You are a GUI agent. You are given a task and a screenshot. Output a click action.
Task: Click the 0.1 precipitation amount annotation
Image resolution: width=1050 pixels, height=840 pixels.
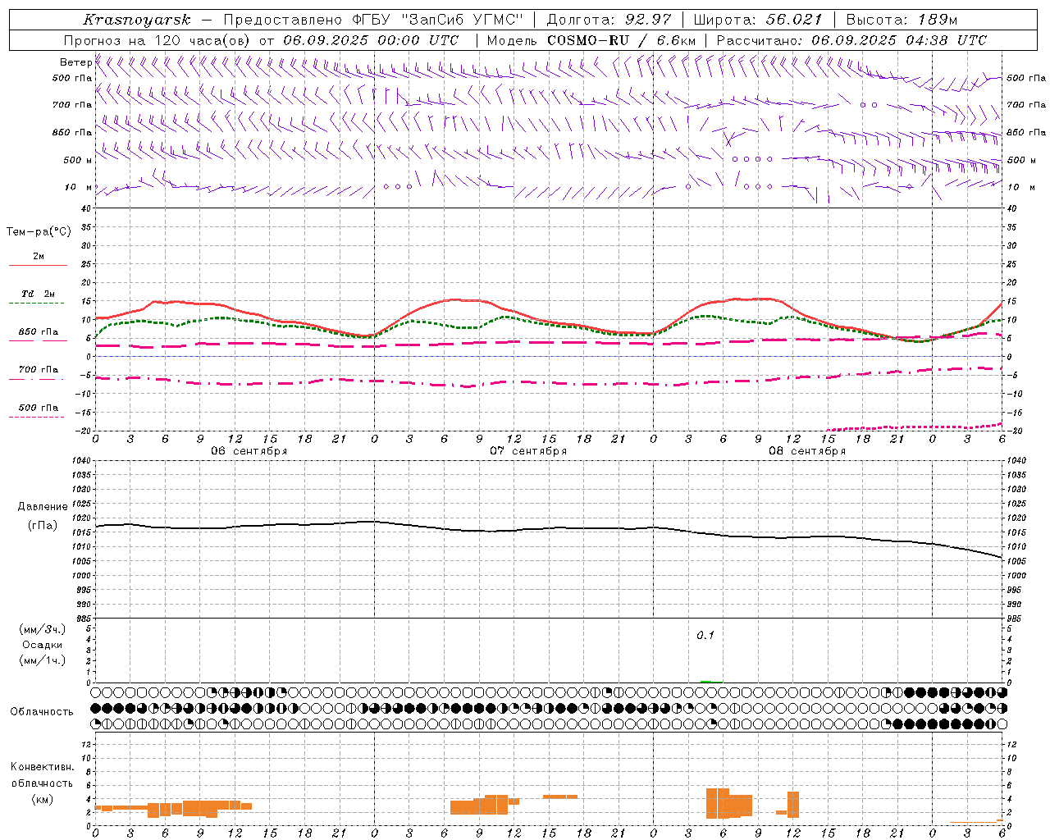click(705, 635)
